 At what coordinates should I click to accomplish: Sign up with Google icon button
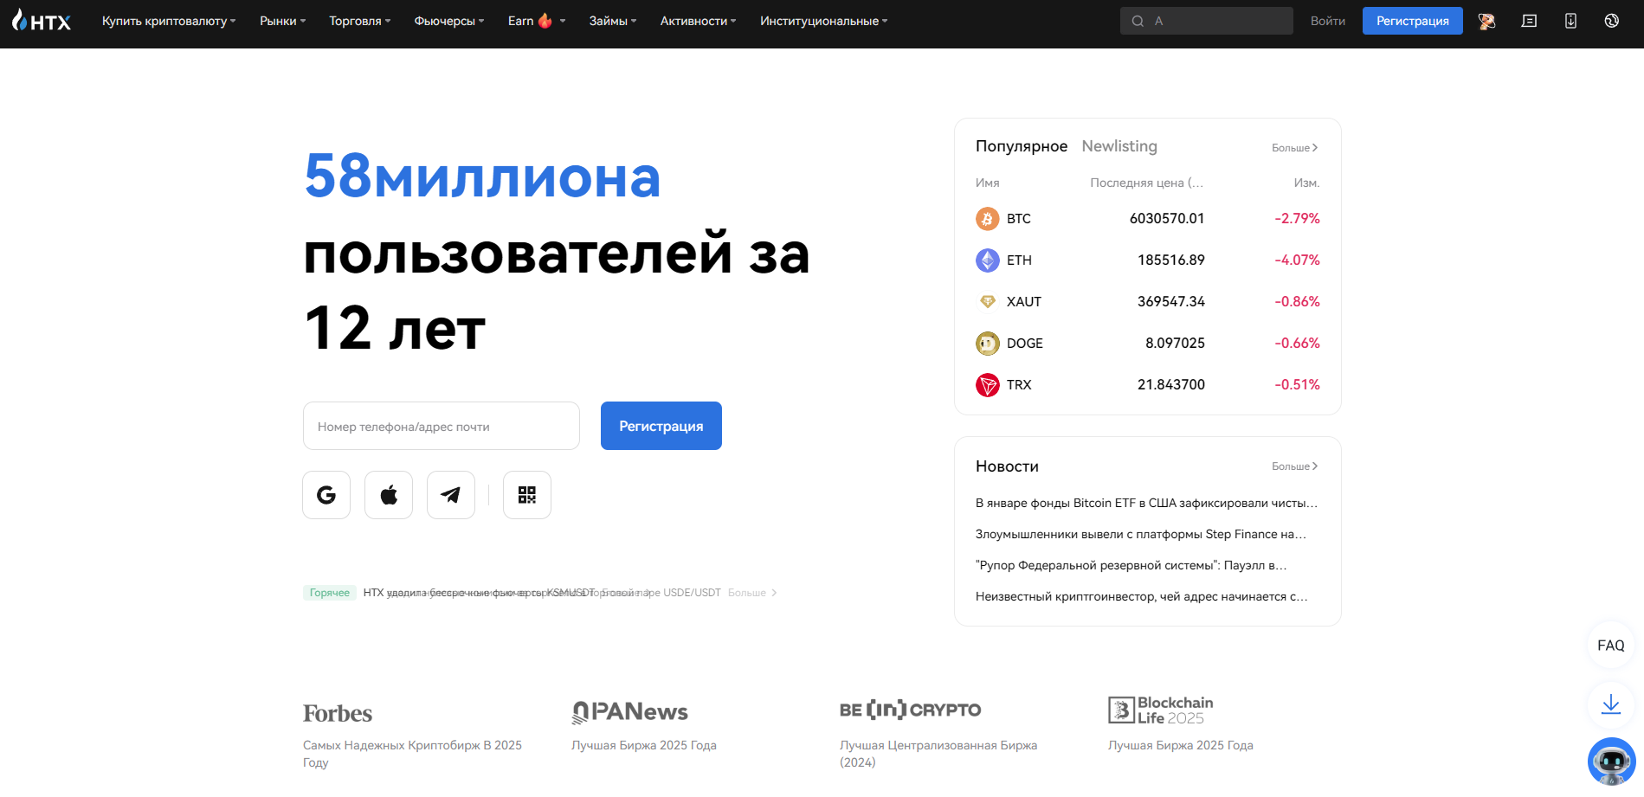(x=326, y=495)
